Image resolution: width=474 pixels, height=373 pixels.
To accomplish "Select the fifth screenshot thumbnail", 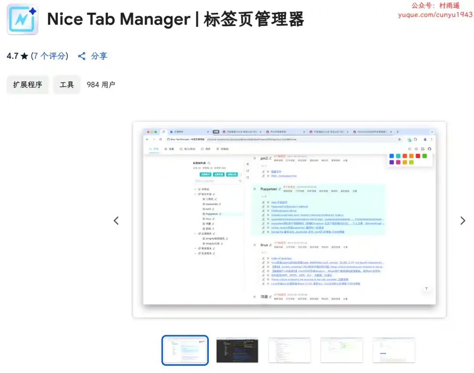I will pos(394,350).
